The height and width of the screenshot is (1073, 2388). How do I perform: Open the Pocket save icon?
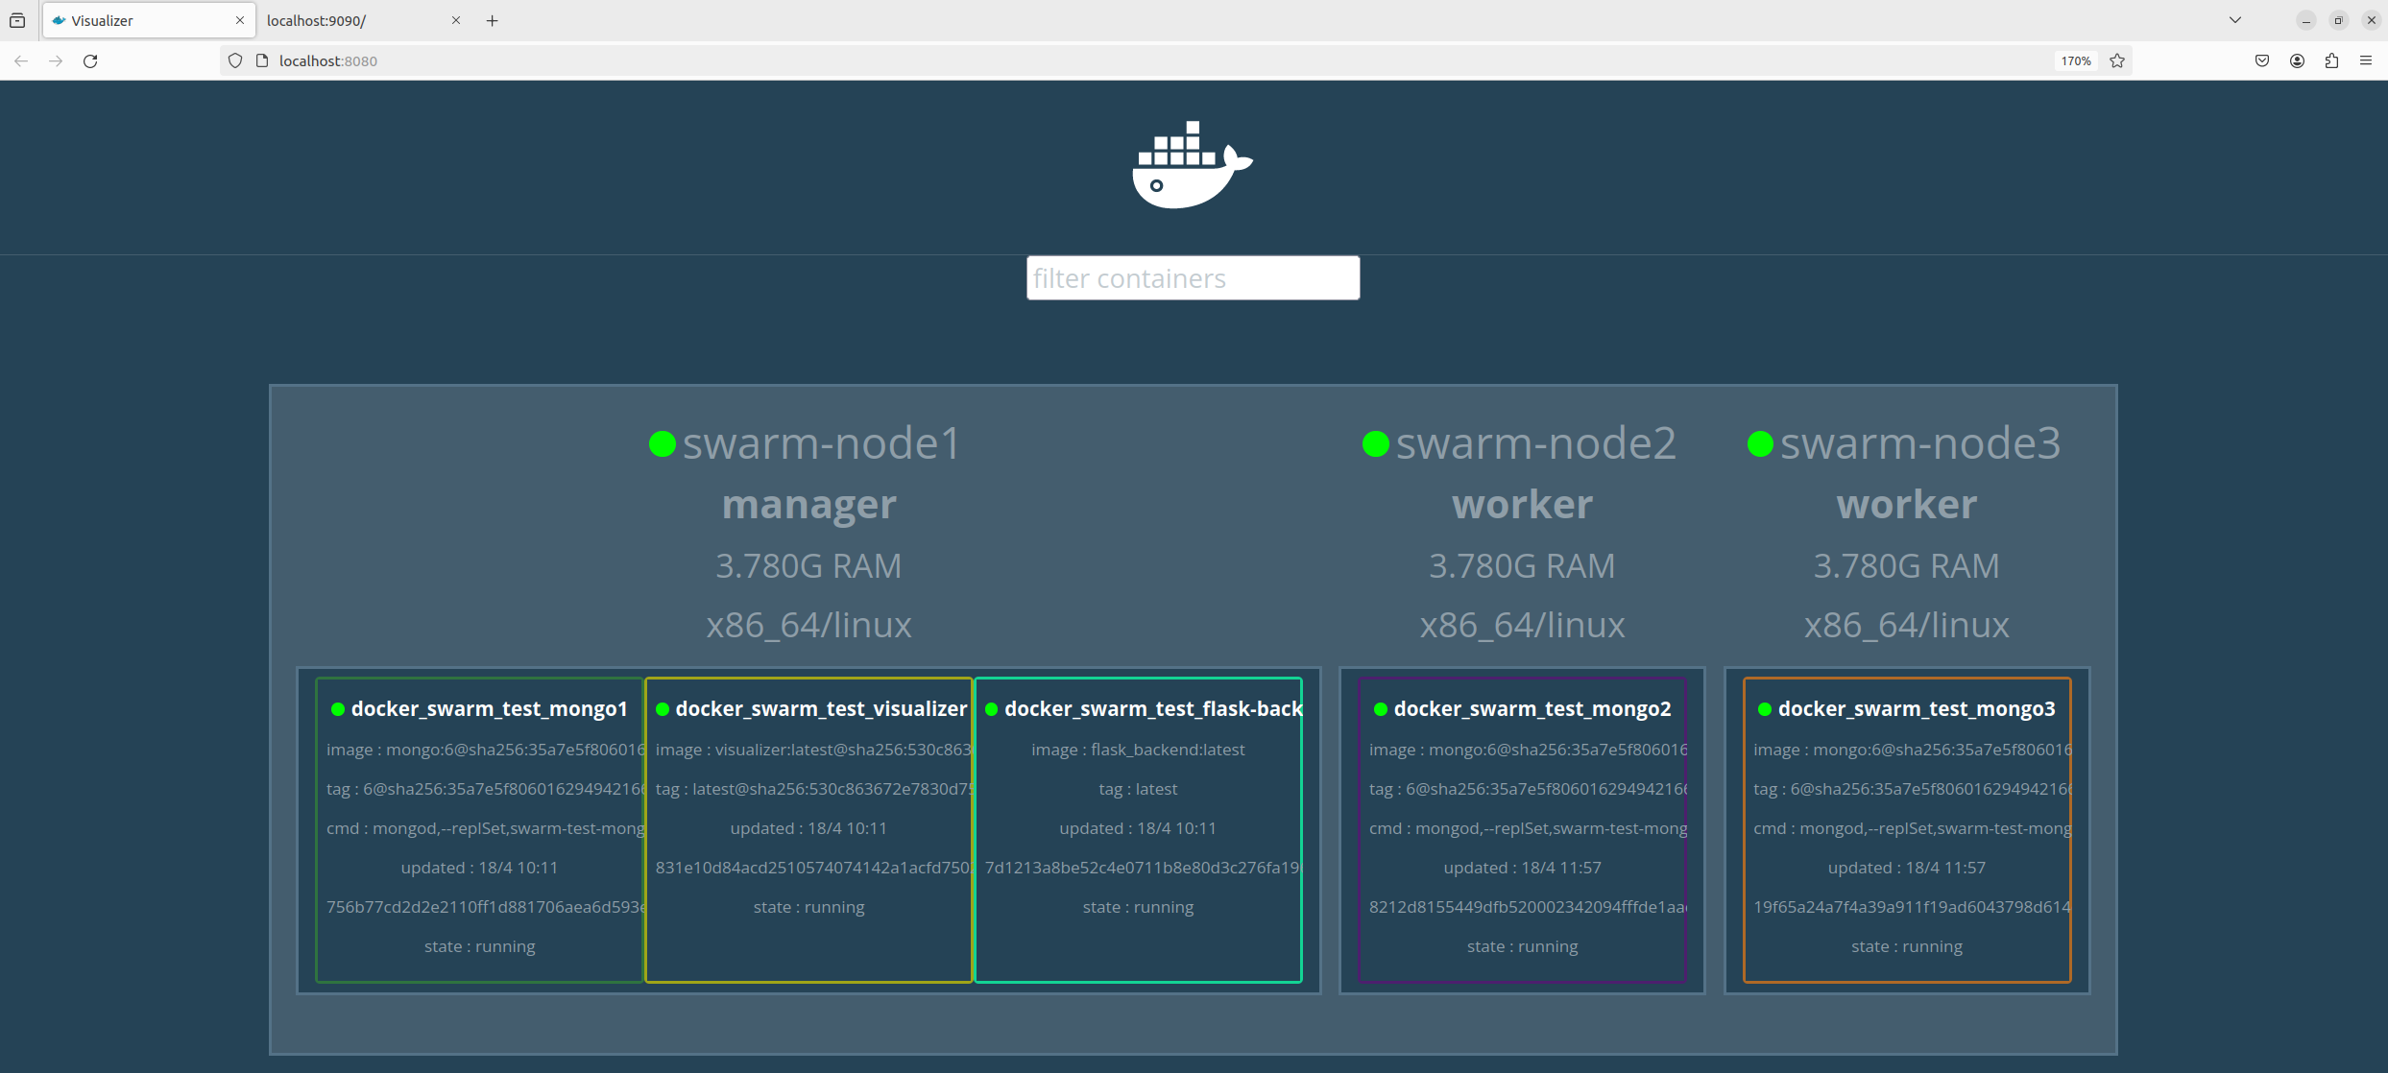point(2262,60)
